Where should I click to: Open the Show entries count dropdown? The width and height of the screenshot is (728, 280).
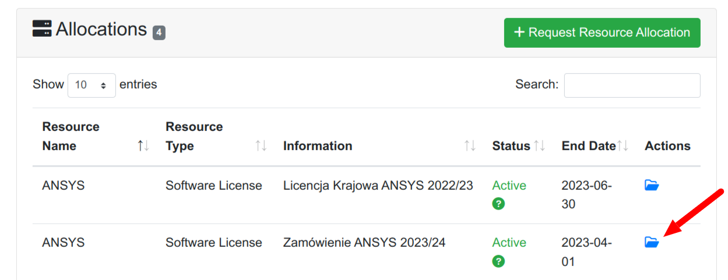click(92, 85)
